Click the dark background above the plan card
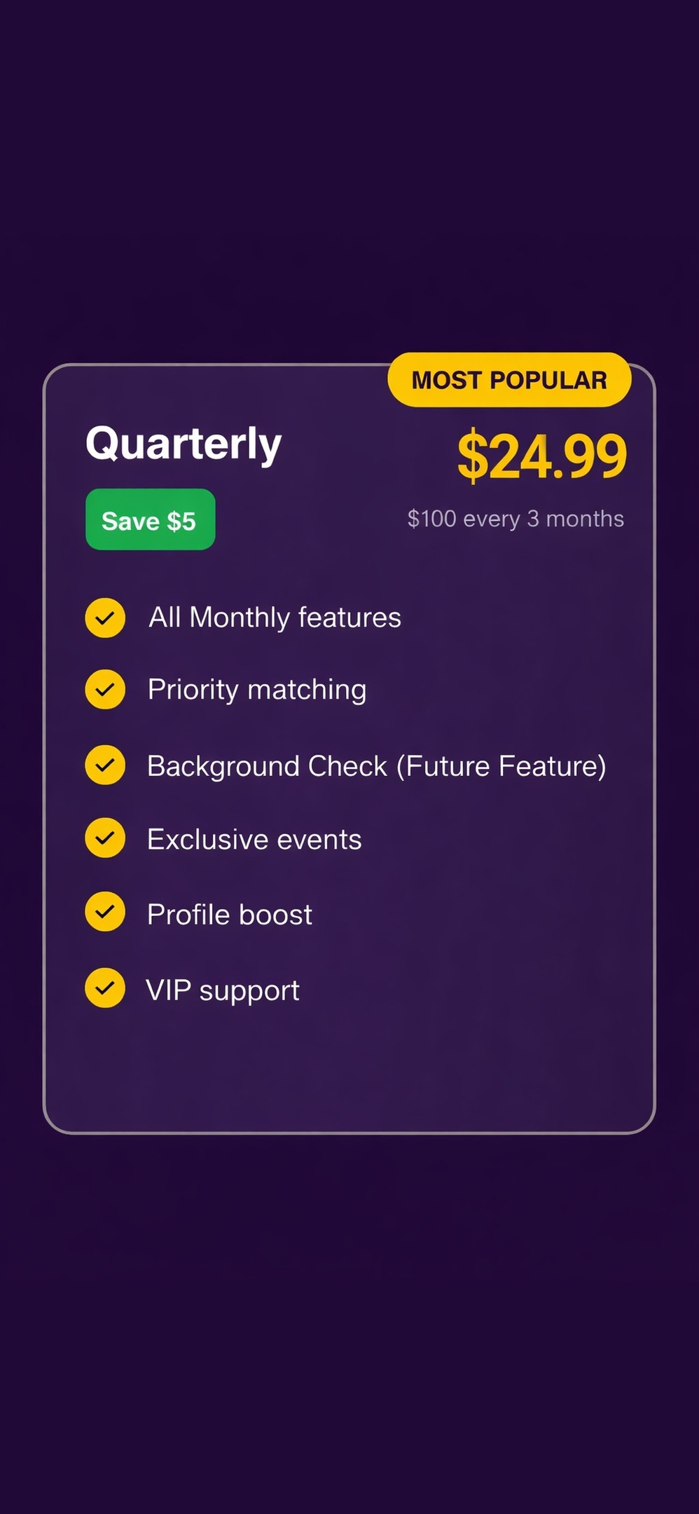Viewport: 699px width, 1514px height. click(x=349, y=175)
